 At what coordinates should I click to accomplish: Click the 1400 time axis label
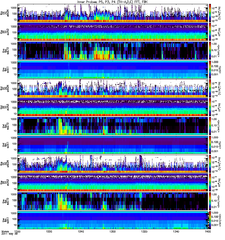point(208,231)
